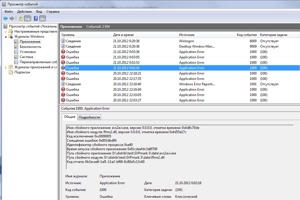Click the root Просмотр событий tree icon
Viewport: 300px width, 200px height.
click(6, 26)
